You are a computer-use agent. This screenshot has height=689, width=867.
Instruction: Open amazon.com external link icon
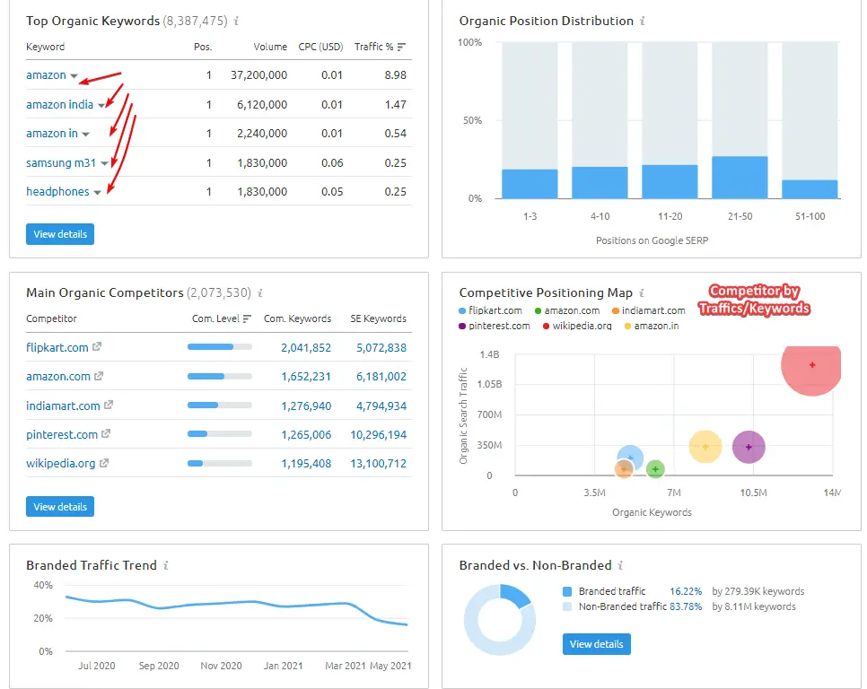click(x=99, y=376)
